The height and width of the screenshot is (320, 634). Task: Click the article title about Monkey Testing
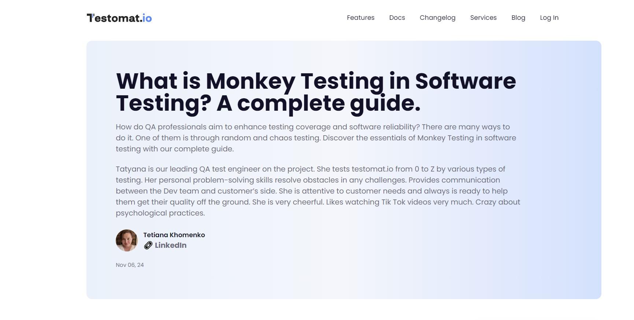tap(315, 81)
